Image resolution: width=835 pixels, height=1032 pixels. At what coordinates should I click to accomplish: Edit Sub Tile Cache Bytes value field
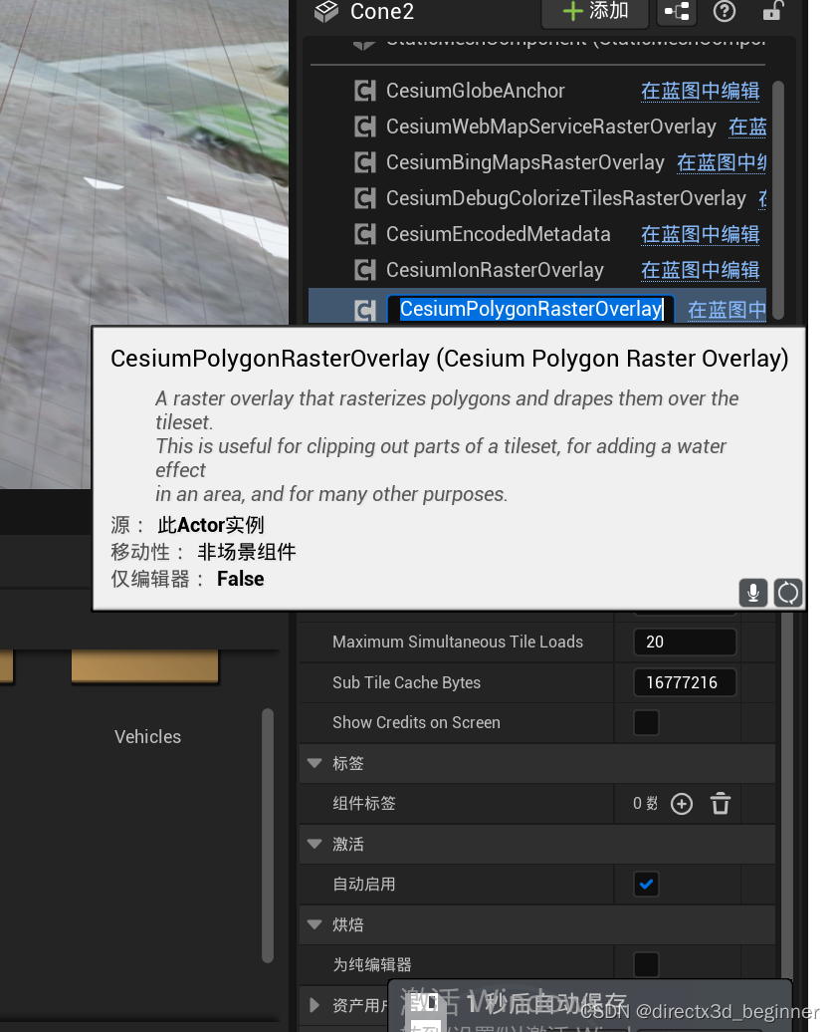pyautogui.click(x=685, y=682)
